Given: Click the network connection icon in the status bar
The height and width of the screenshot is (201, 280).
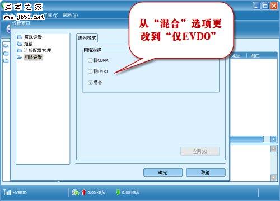Looking at the screenshot, I should tap(76, 192).
